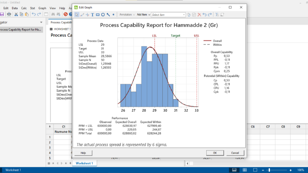308x173 pixels.
Task: Click the scroll-left arrow of worksheet scrollbar
Action: point(187,163)
